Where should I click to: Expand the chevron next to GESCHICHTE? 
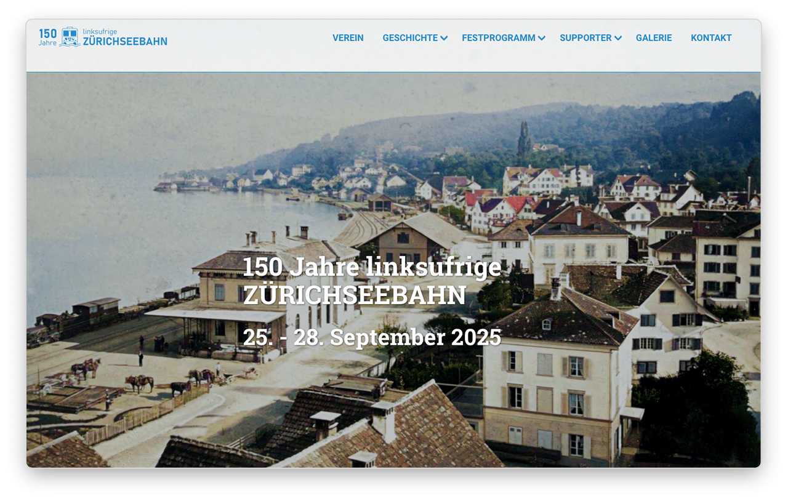[444, 39]
